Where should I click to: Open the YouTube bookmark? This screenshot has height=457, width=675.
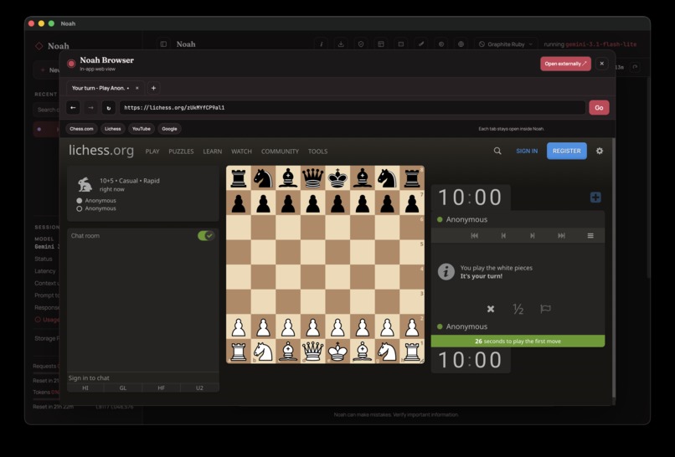tap(142, 129)
